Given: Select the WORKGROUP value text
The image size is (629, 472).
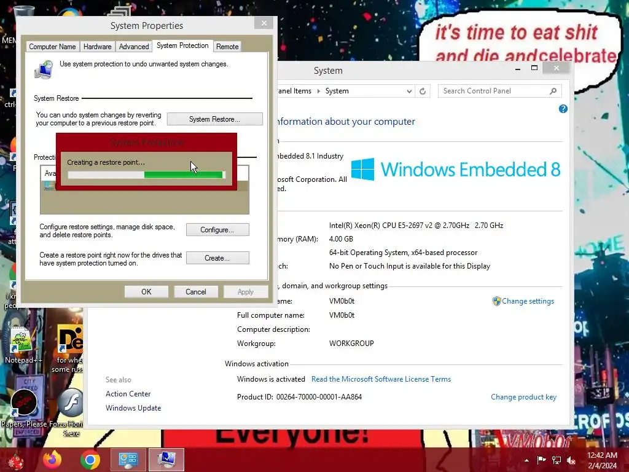Looking at the screenshot, I should 351,344.
